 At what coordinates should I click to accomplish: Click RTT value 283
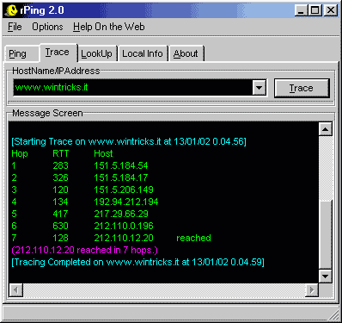(x=60, y=165)
